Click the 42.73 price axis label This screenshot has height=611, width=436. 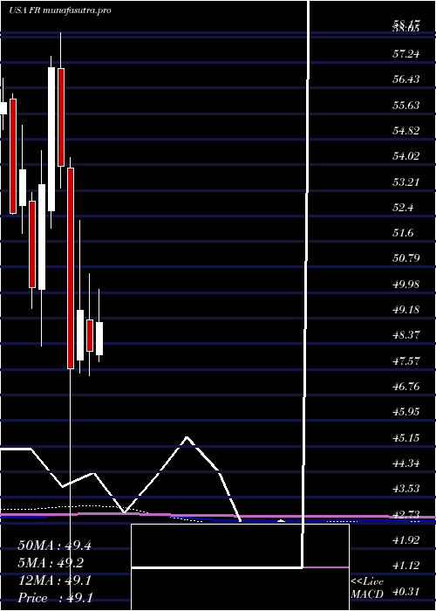405,515
